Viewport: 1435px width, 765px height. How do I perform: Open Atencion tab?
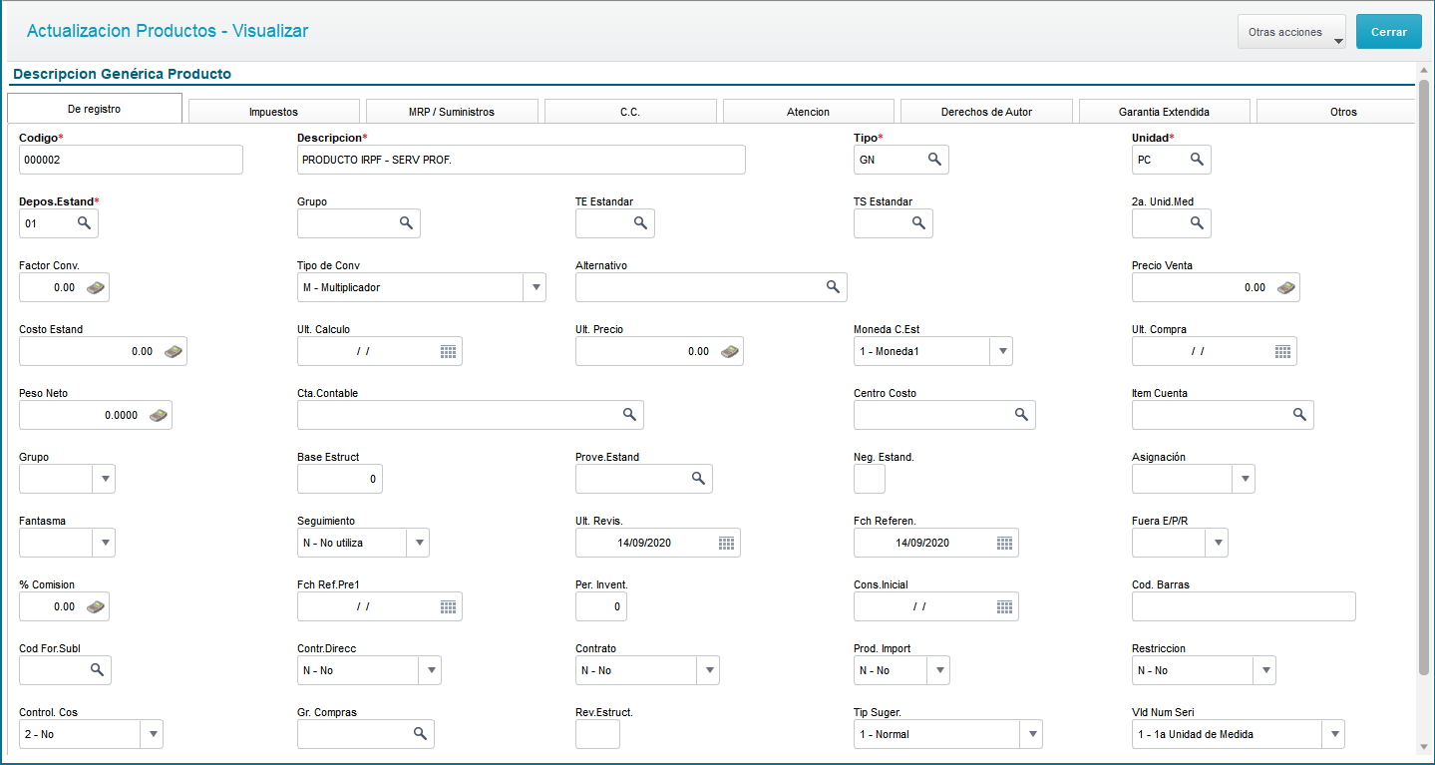[808, 112]
